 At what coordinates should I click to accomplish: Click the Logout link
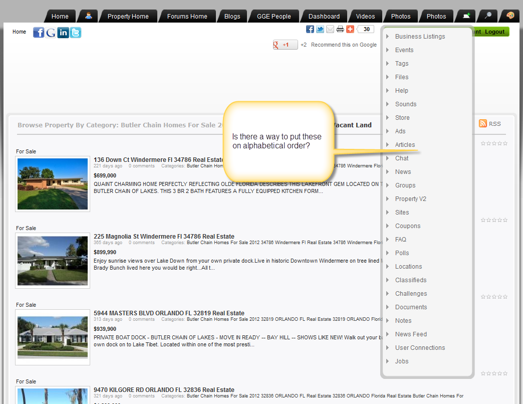494,32
